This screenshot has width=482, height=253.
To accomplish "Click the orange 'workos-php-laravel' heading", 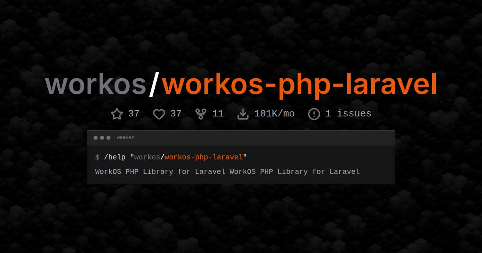I will (x=299, y=86).
